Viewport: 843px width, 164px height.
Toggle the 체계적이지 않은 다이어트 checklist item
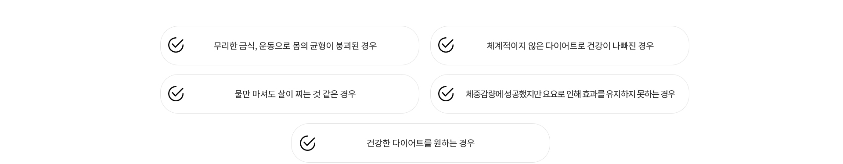point(560,46)
